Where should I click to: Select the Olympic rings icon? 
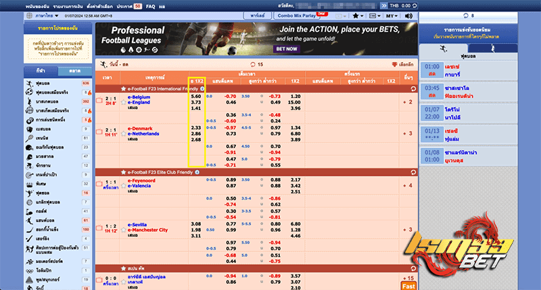tap(29, 270)
